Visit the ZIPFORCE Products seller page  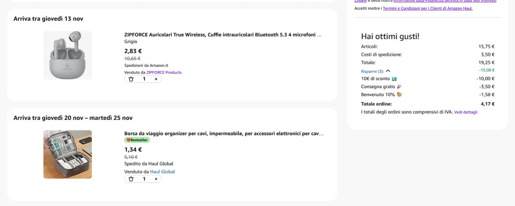click(x=164, y=72)
